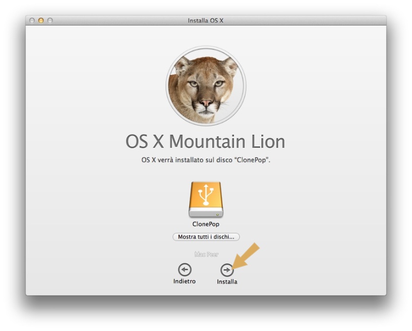The width and height of the screenshot is (412, 331).
Task: Click the grey zoom window button
Action: click(50, 21)
